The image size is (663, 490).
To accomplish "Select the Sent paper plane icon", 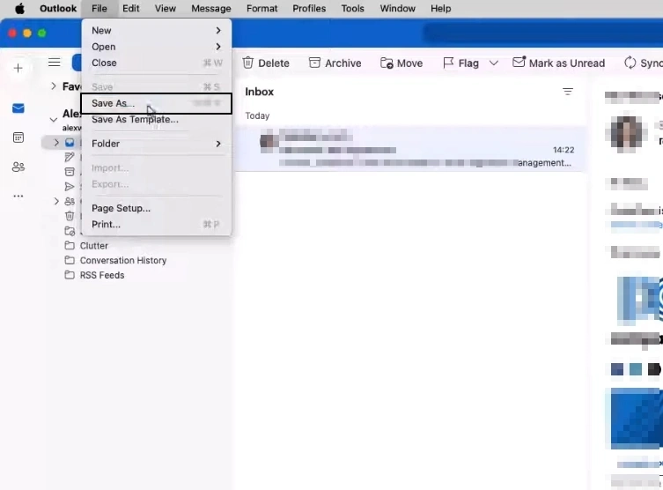I will (x=70, y=187).
